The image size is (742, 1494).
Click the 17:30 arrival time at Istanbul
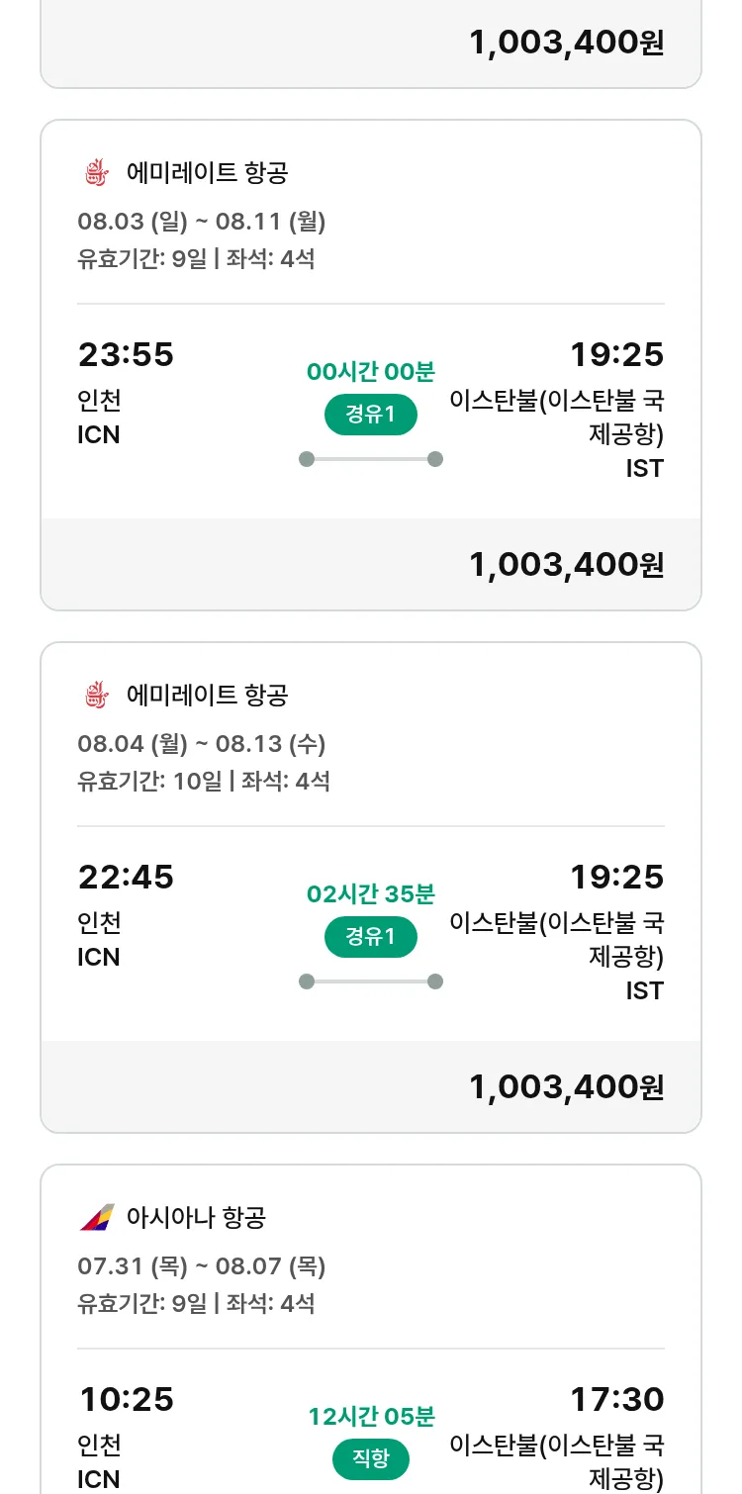[x=616, y=1399]
